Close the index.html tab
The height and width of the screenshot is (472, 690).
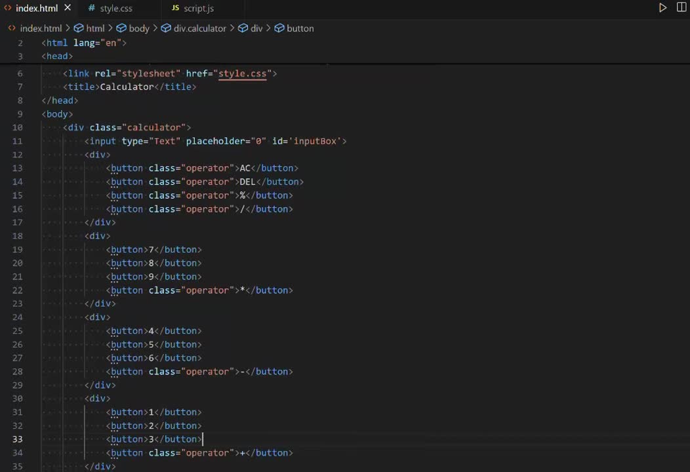(x=68, y=8)
